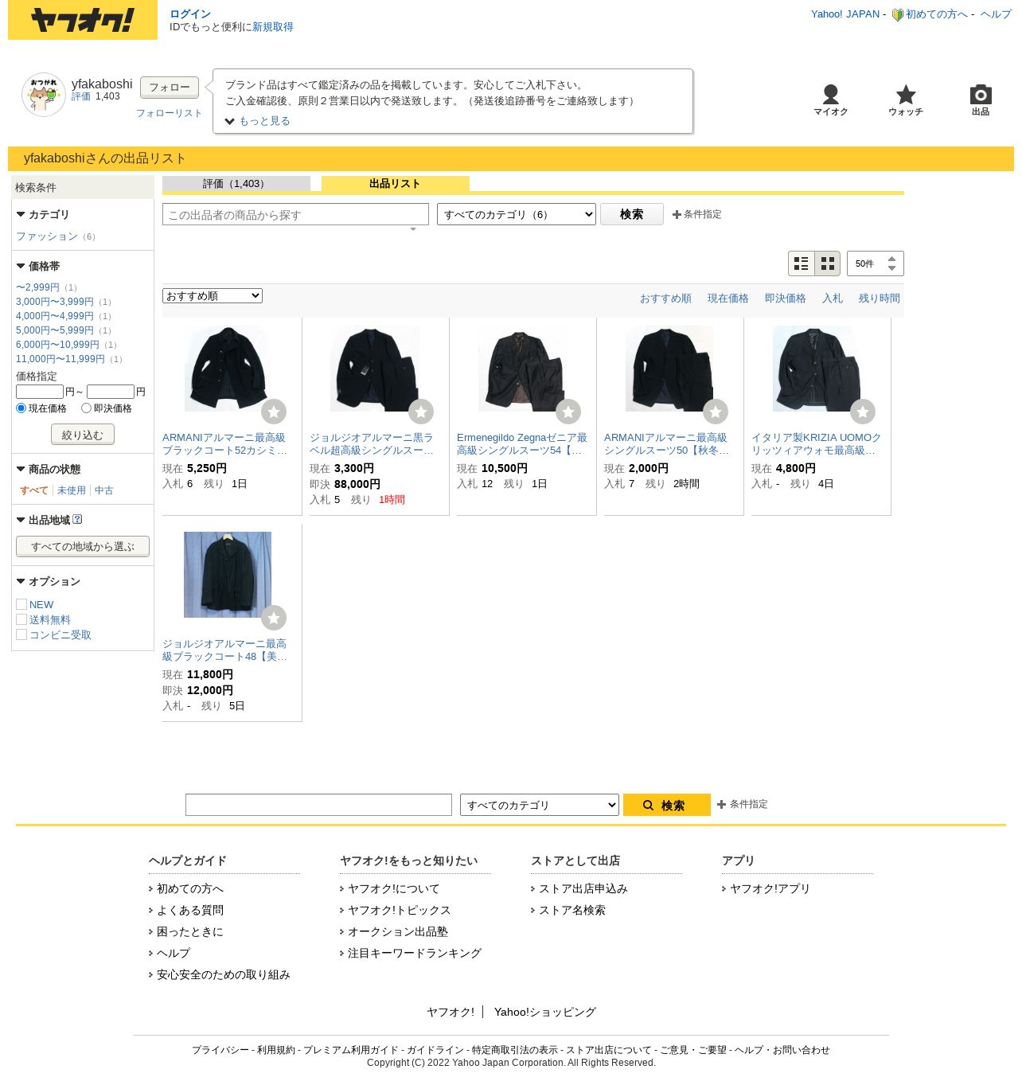
Task: Open the yfakaboshi seller avatar
Action: point(44,95)
